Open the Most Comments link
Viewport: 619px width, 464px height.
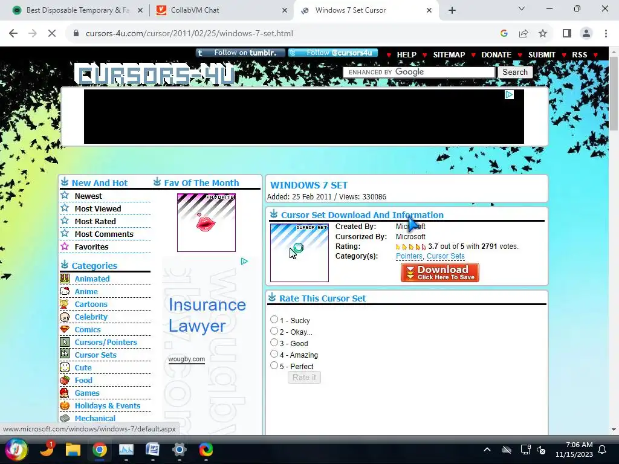[104, 234]
